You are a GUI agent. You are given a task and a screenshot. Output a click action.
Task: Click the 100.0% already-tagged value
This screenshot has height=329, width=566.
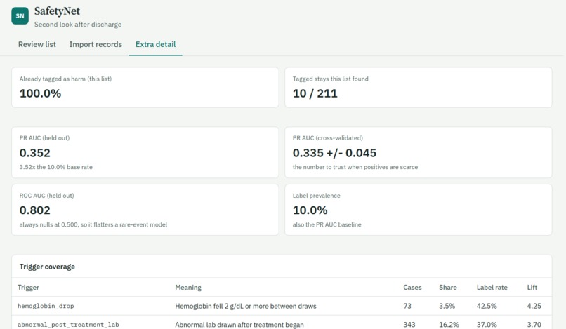click(x=41, y=93)
